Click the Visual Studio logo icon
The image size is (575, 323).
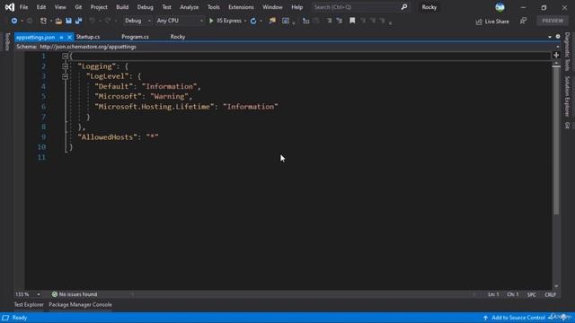click(10, 7)
